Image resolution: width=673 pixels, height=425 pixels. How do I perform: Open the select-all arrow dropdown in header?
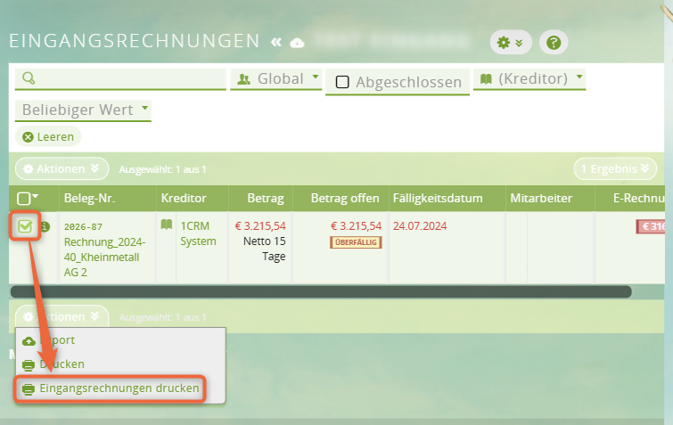pyautogui.click(x=35, y=196)
